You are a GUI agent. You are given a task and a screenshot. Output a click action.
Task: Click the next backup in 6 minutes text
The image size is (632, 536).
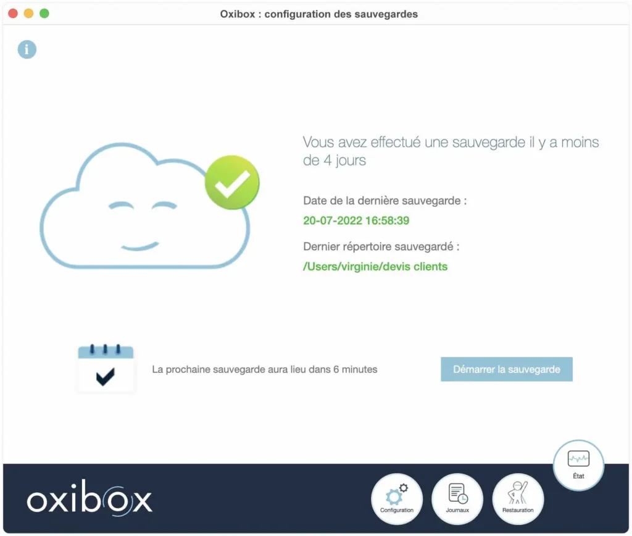pyautogui.click(x=265, y=369)
